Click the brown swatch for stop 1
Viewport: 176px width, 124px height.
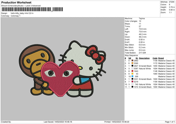click(133, 61)
